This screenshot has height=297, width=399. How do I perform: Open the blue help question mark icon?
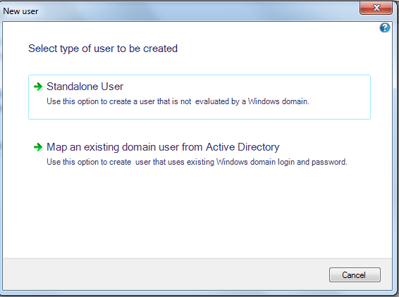pos(385,27)
